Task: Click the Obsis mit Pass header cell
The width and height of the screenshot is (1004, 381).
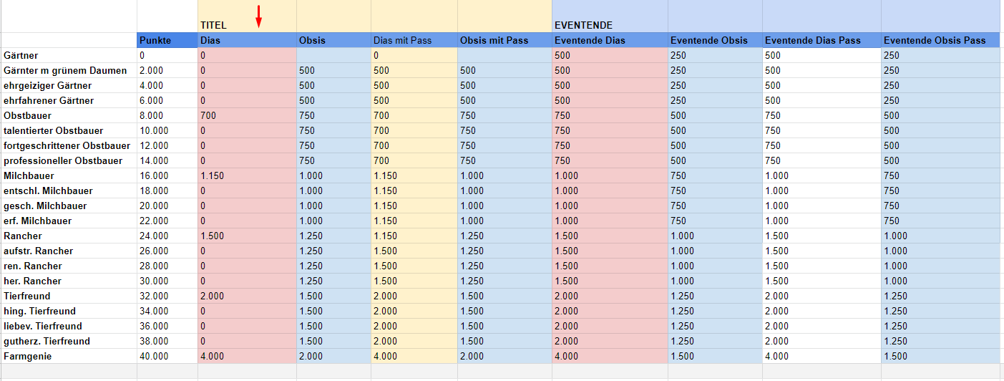Action: click(505, 40)
